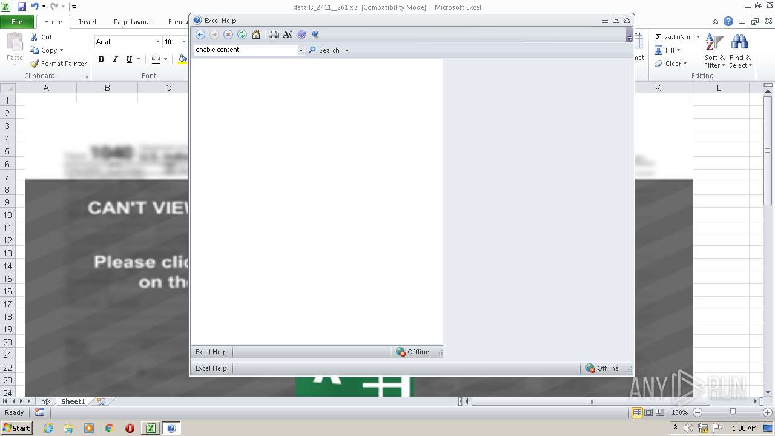Switch to Page Break Preview
This screenshot has width=775, height=436.
click(x=660, y=412)
